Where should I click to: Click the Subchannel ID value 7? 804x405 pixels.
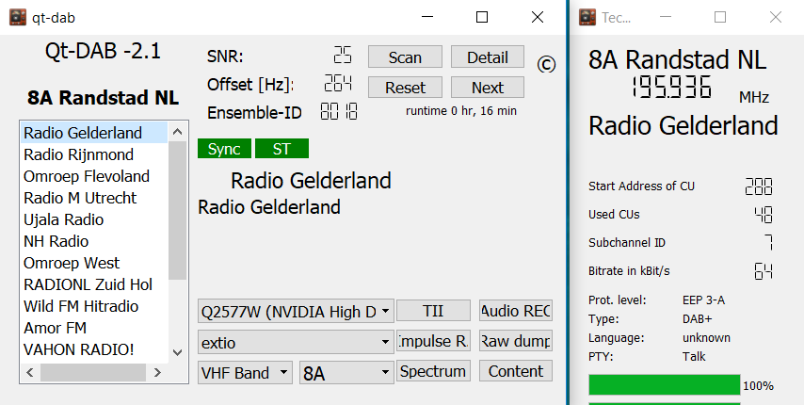(x=768, y=242)
